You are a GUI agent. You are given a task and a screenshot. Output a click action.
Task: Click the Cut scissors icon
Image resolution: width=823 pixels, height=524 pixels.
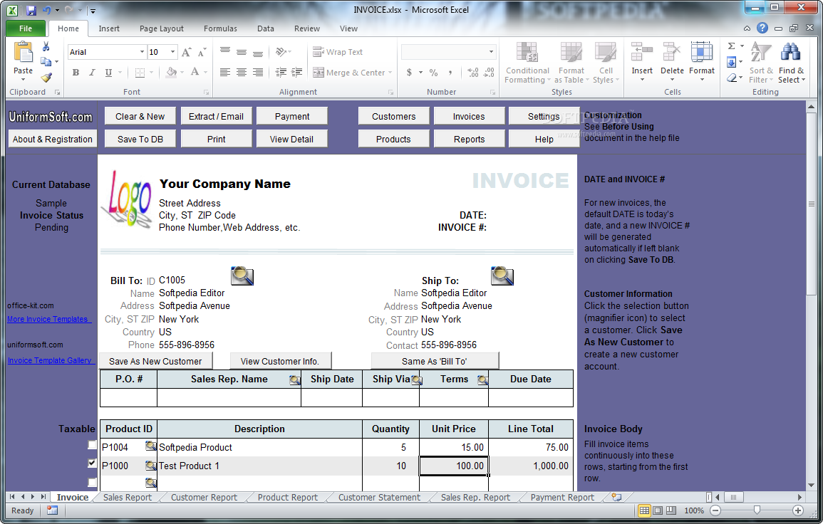46,47
